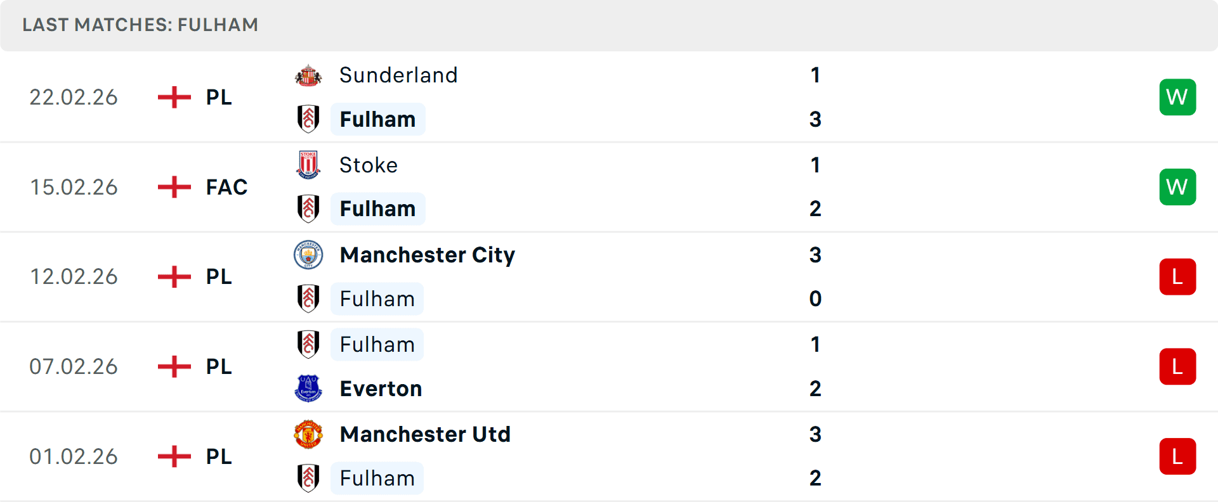
Task: Click the 22.02.26 match date
Action: (74, 97)
